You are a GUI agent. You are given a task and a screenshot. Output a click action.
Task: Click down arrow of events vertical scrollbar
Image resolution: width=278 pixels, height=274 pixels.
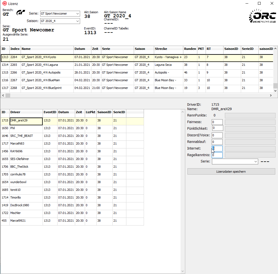[275, 91]
